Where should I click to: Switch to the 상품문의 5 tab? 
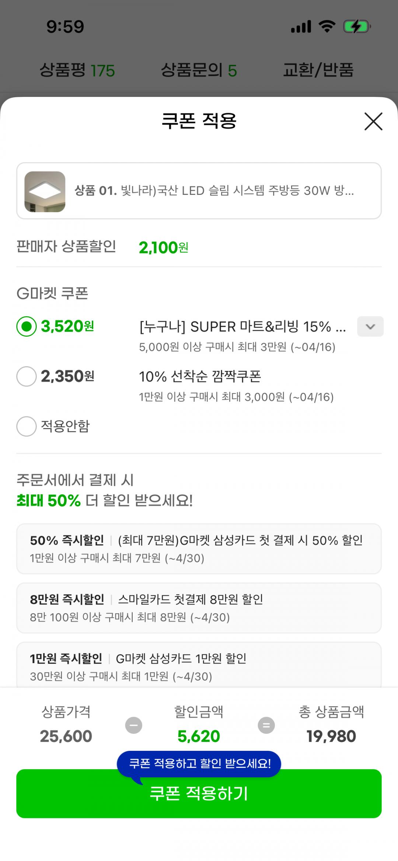pos(199,70)
